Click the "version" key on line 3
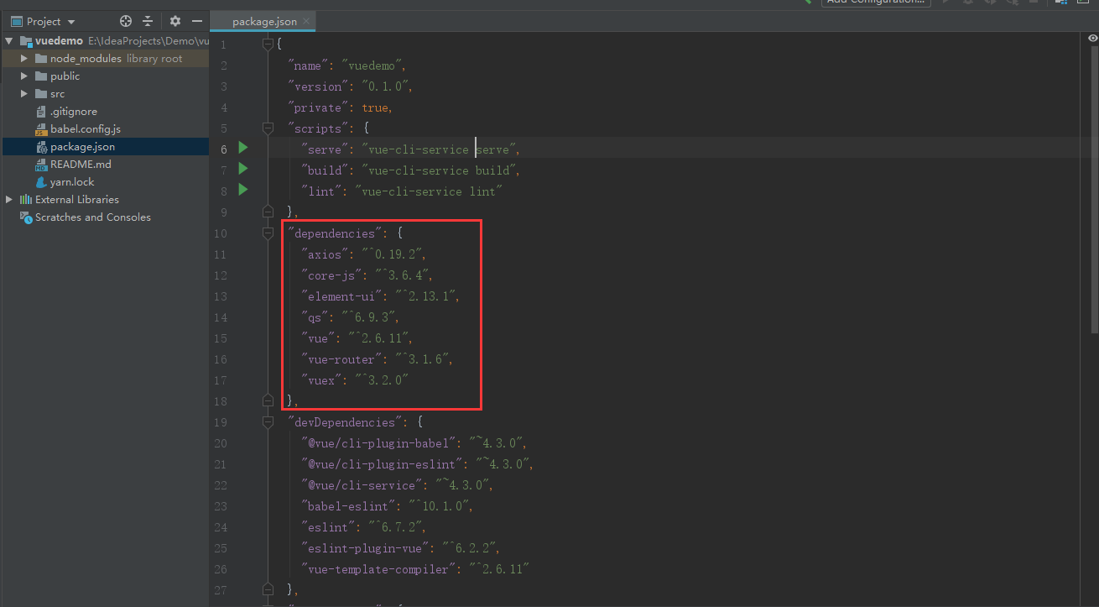 [x=316, y=86]
